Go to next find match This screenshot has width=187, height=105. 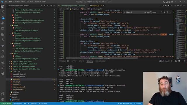coord(165,12)
